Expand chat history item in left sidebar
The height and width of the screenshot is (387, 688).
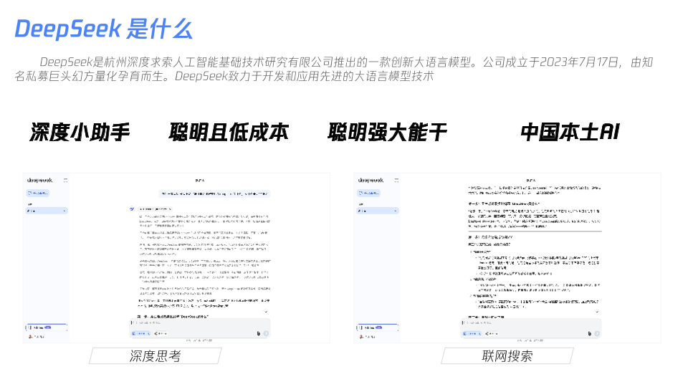tap(47, 211)
